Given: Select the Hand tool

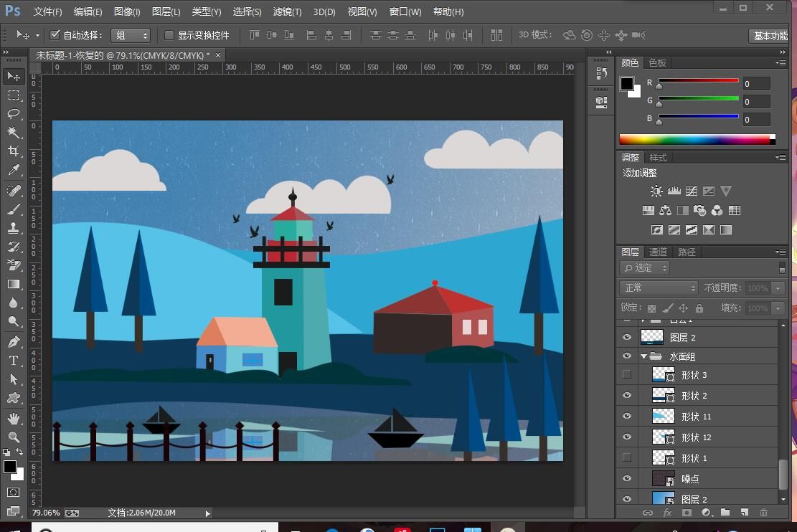Looking at the screenshot, I should (x=14, y=418).
